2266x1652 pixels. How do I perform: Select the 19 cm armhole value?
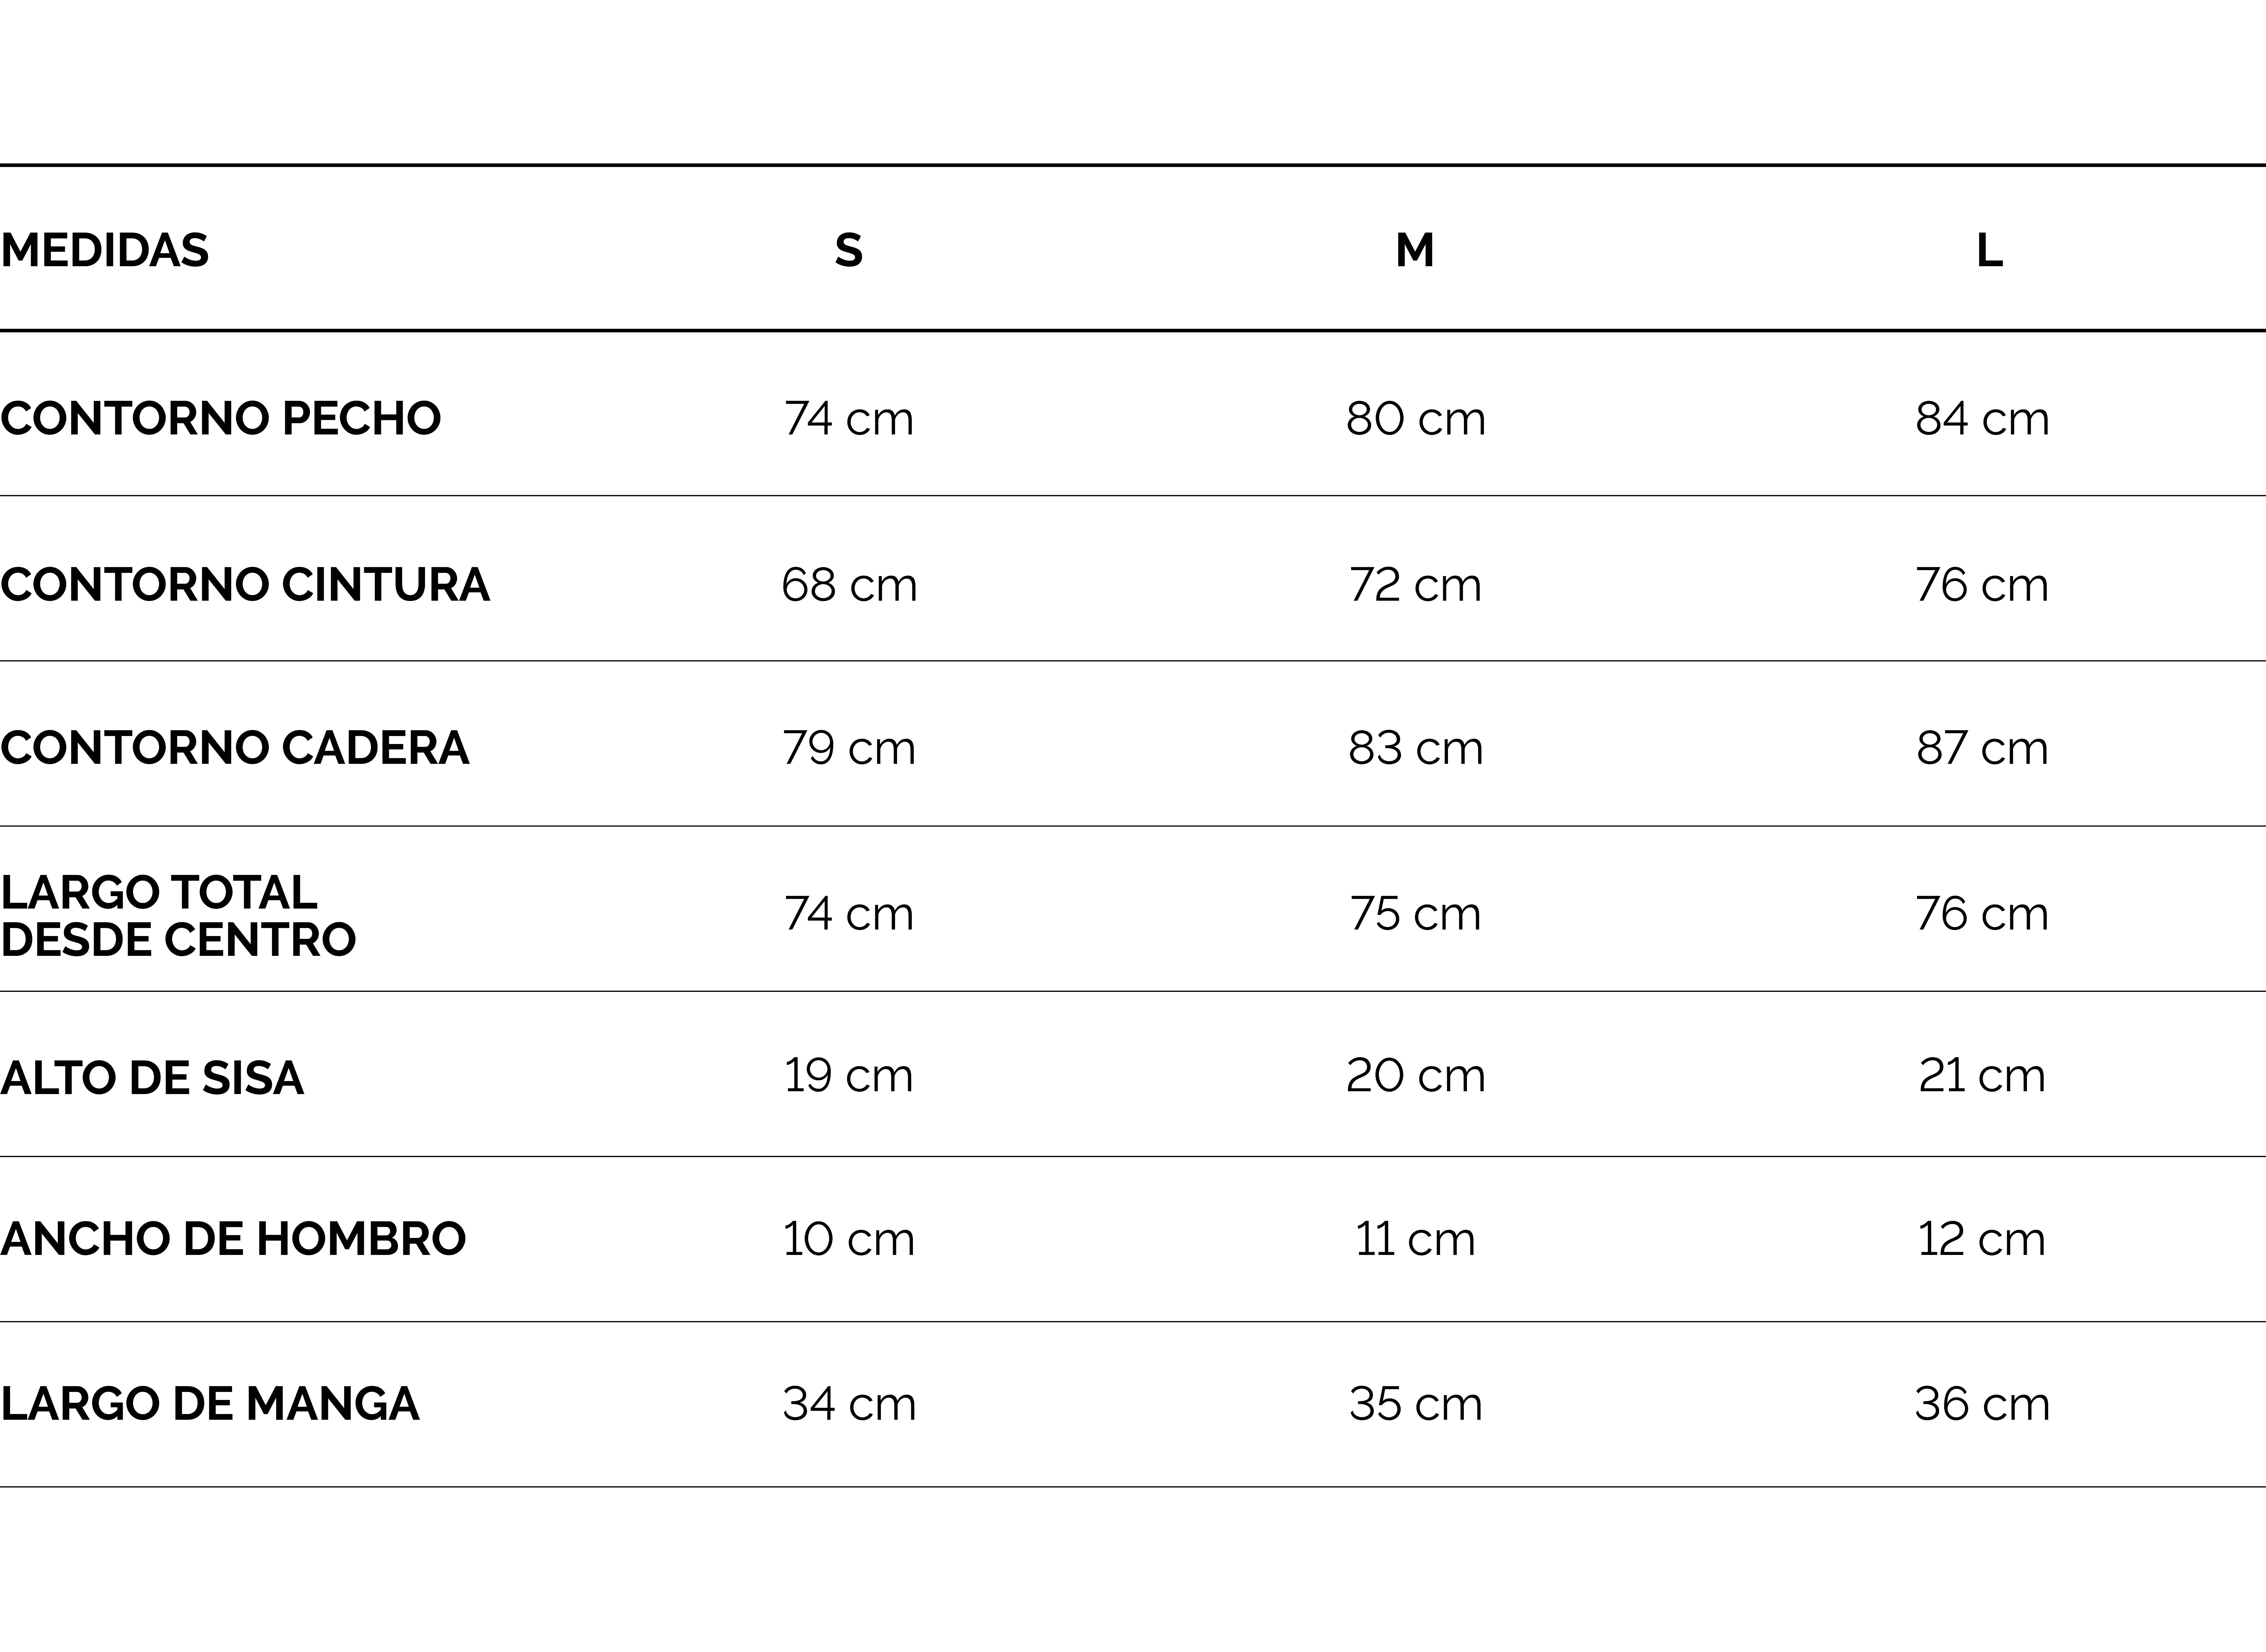coord(848,1075)
